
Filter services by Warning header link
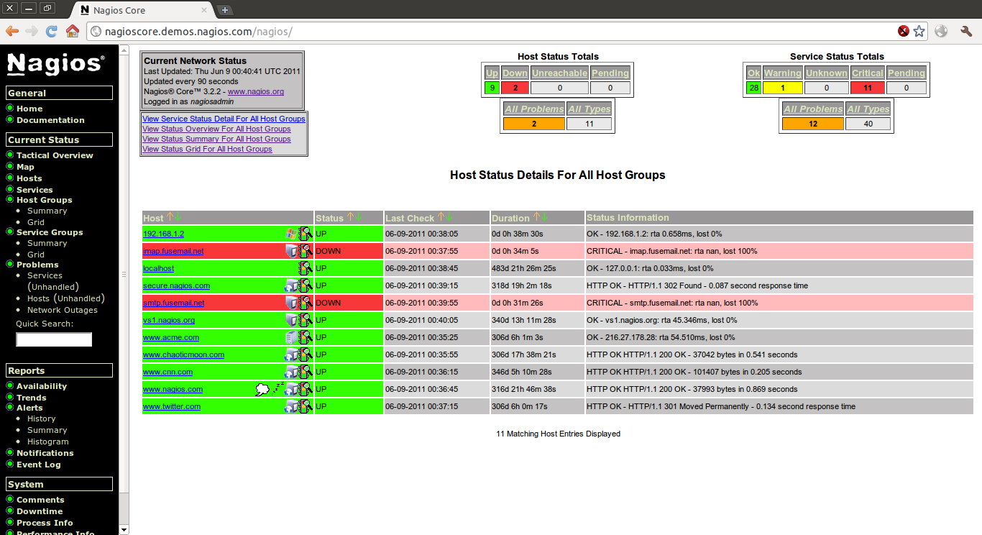[782, 73]
